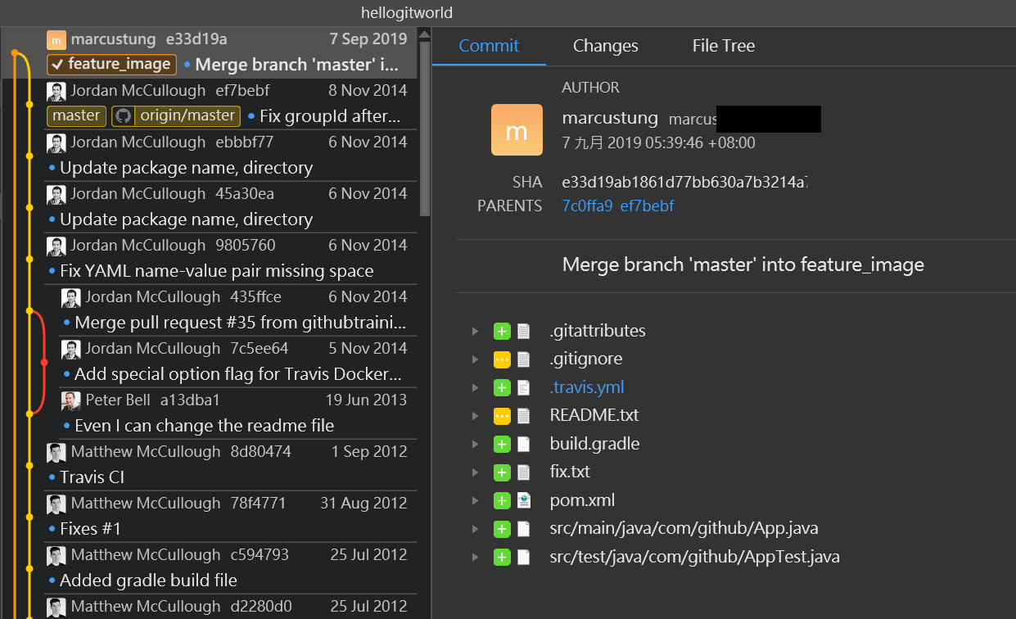Click Jordan McCullough's avatar on commit ef7bebf
Viewport: 1016px width, 619px height.
pos(56,91)
